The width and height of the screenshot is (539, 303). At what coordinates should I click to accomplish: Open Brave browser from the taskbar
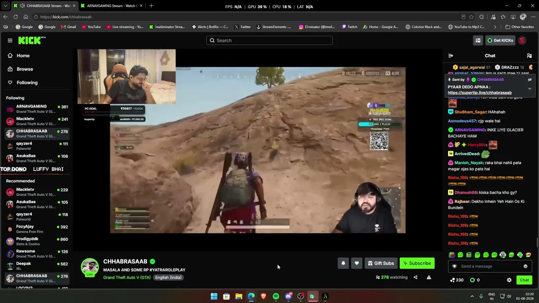point(264,296)
